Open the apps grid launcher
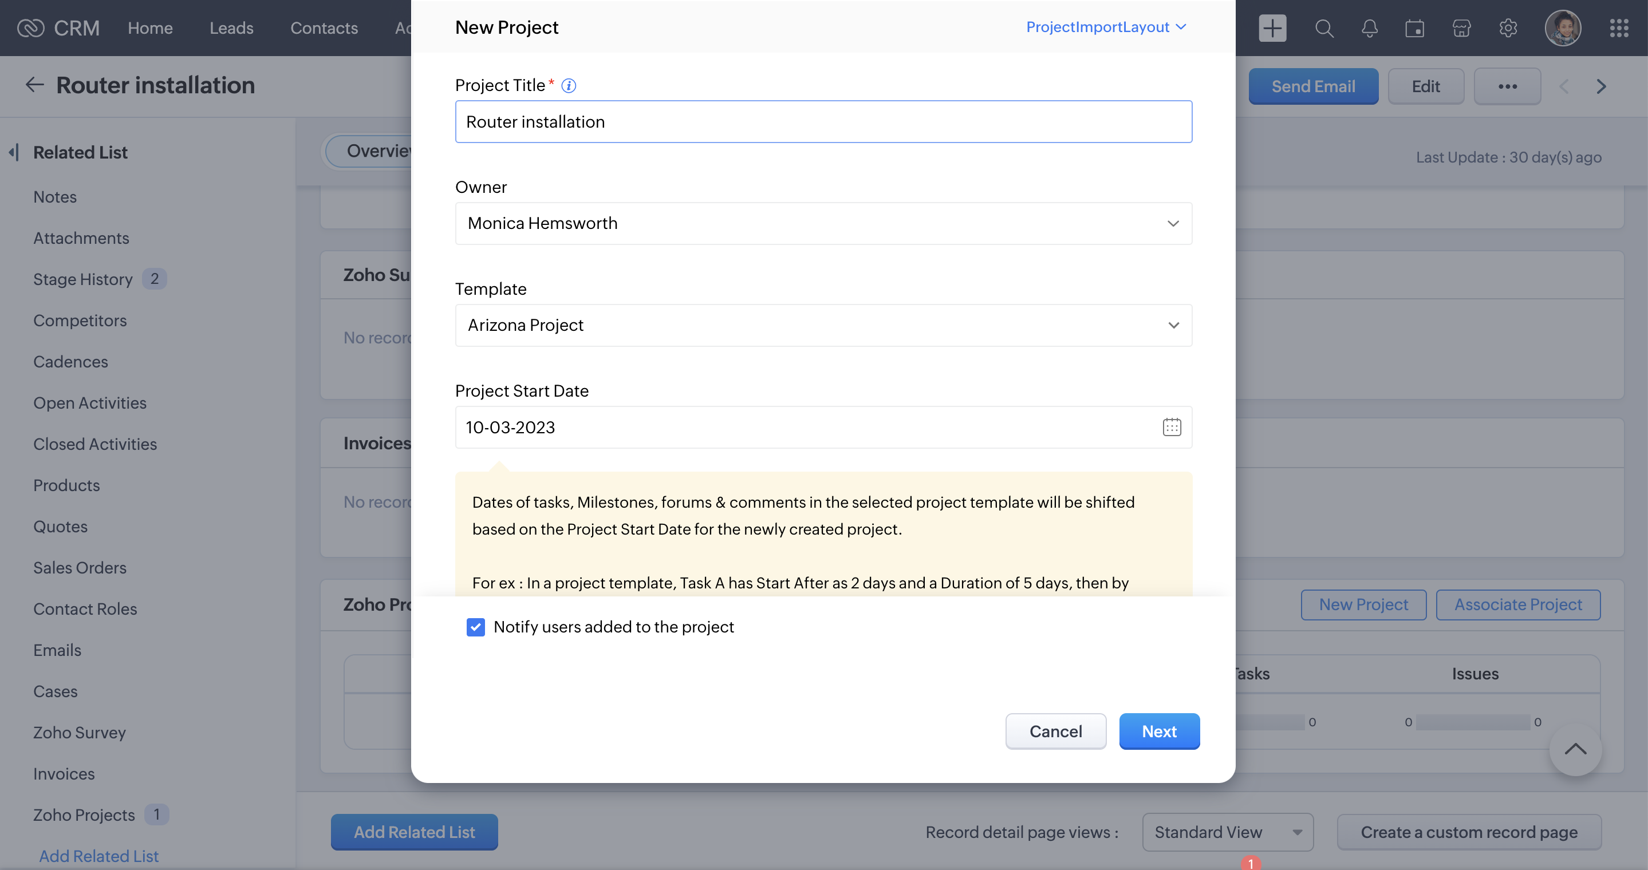 [x=1619, y=28]
